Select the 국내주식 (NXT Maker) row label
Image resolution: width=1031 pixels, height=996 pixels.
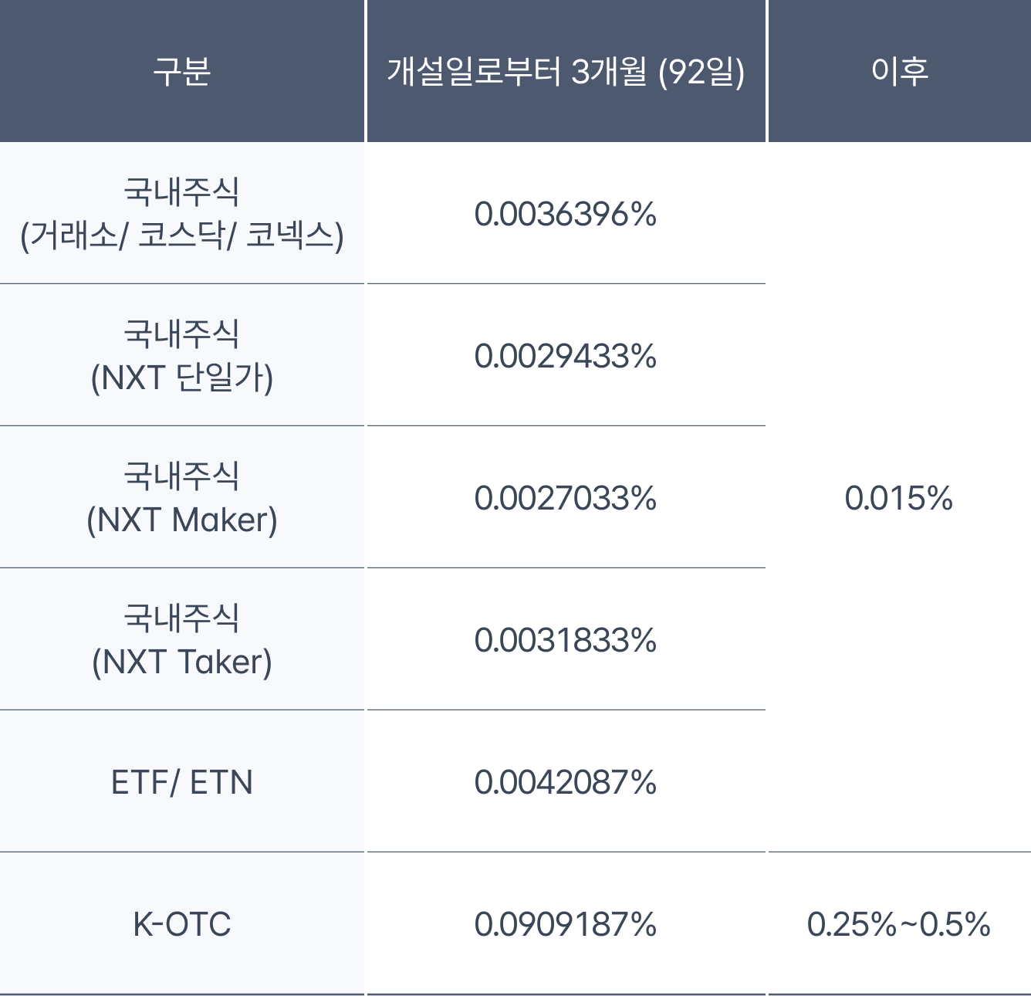click(x=182, y=498)
